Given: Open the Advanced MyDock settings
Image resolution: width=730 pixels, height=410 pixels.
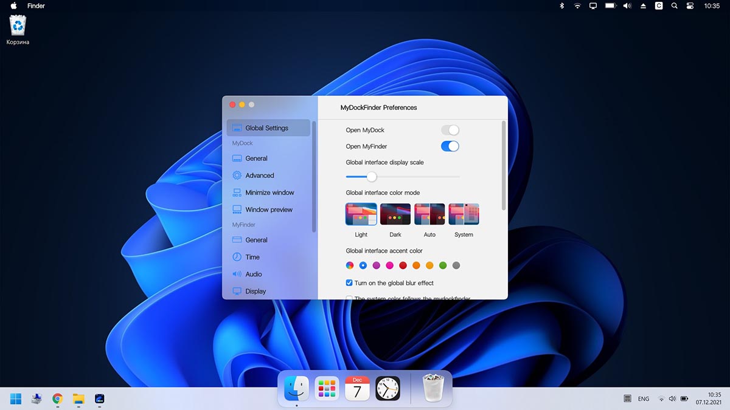Looking at the screenshot, I should coord(259,176).
